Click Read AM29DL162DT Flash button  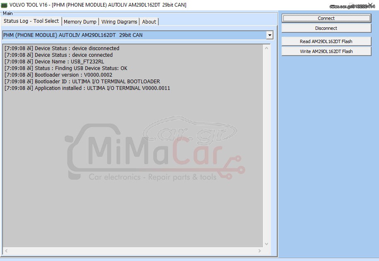pos(326,41)
